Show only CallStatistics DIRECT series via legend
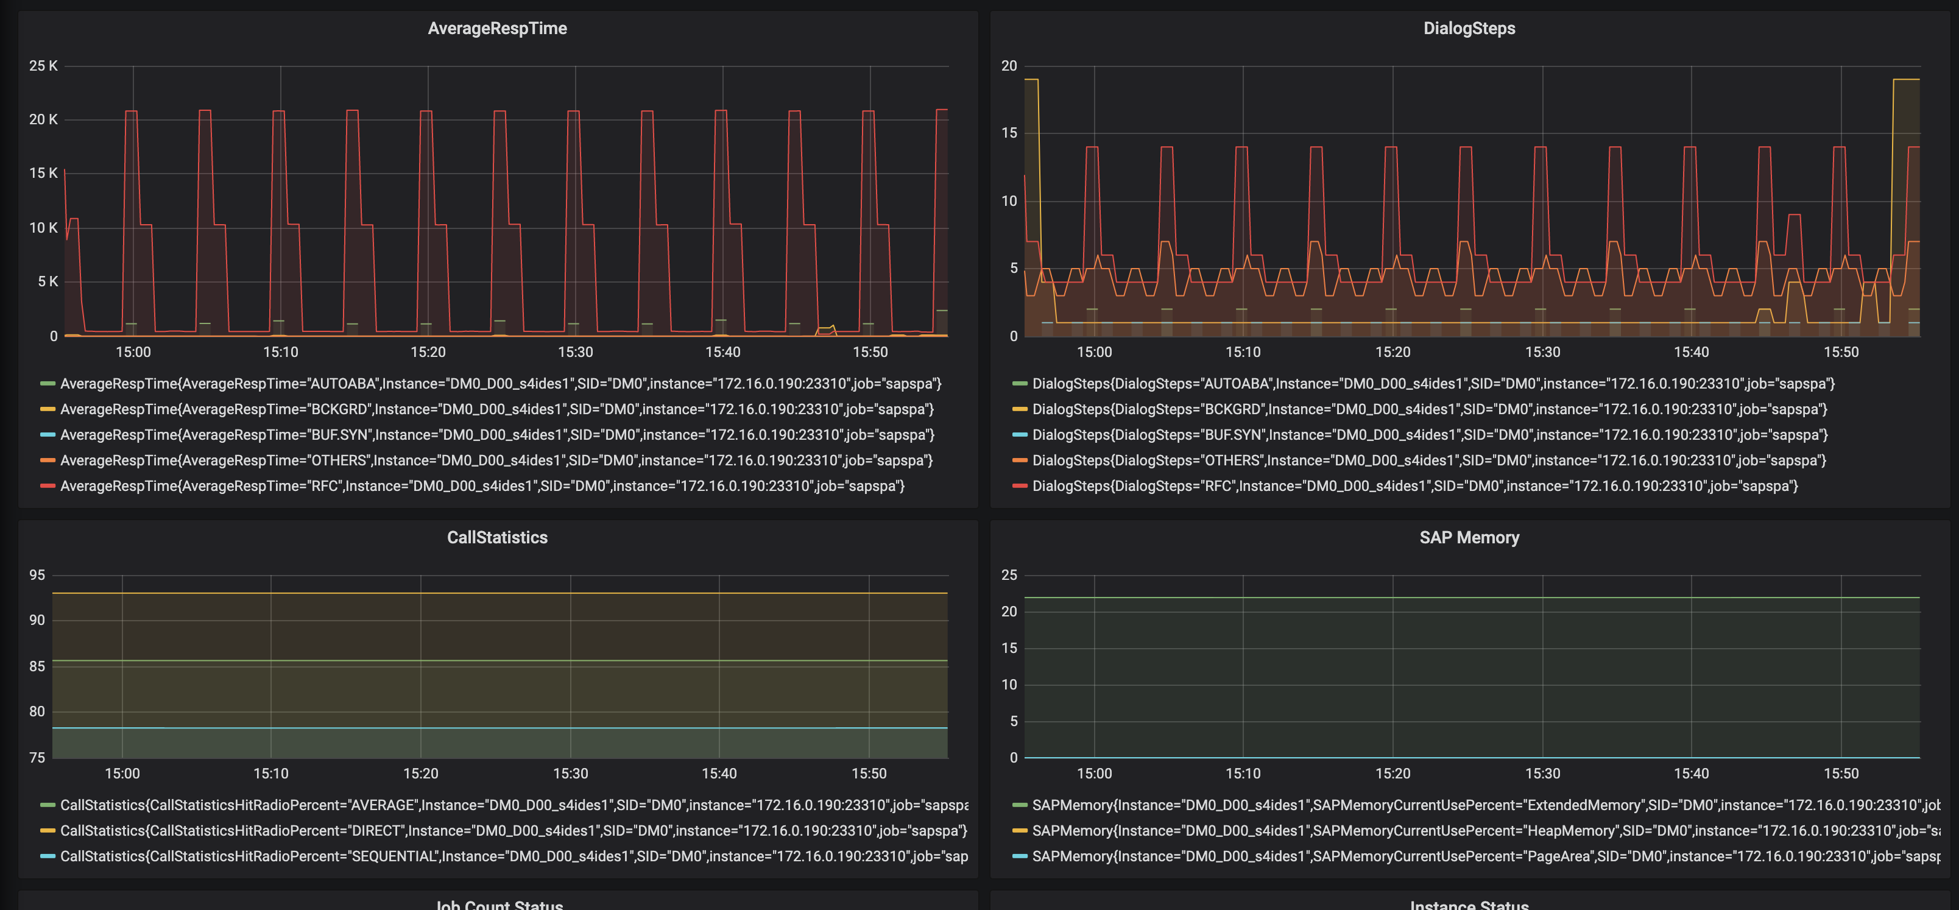 point(514,831)
